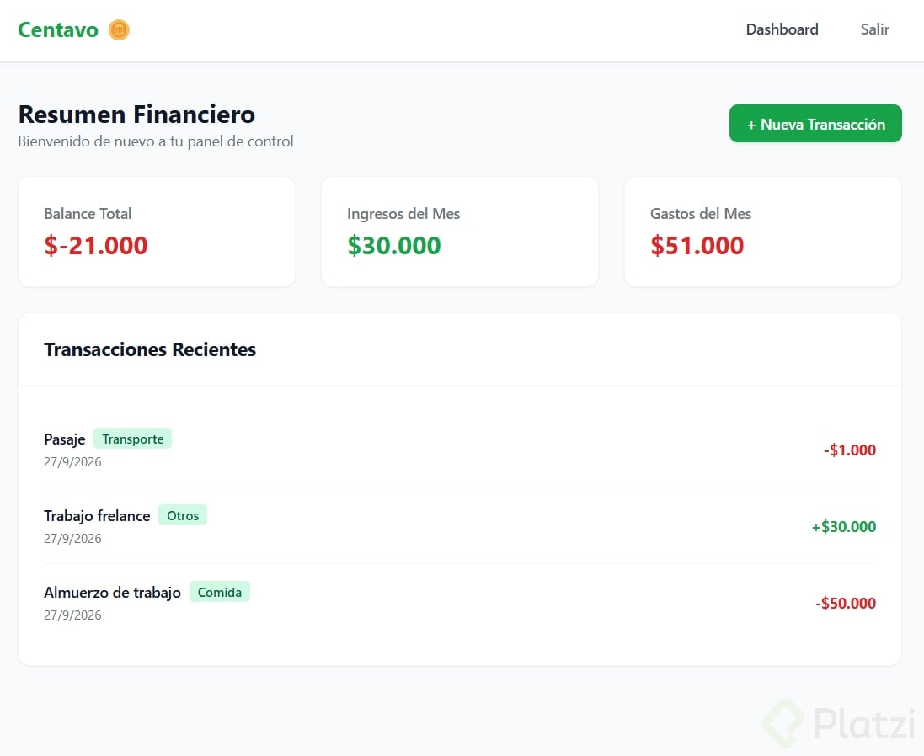The image size is (924, 756).
Task: Open the Pasaje transaction
Action: click(x=460, y=450)
